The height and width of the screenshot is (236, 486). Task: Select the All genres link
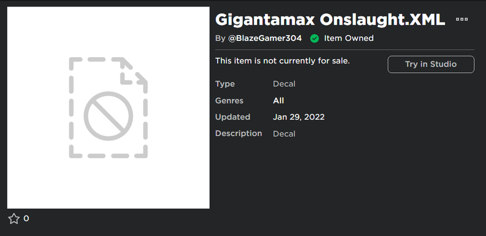[x=279, y=100]
